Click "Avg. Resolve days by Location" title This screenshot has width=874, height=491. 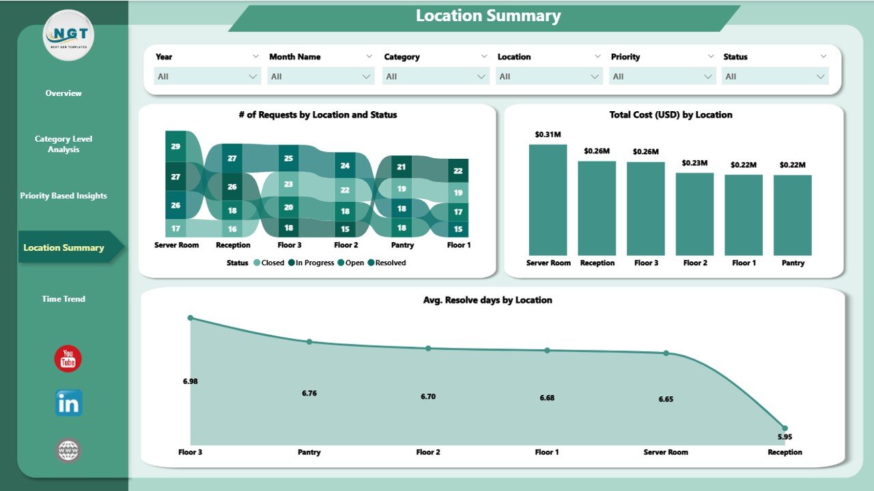[x=488, y=300]
